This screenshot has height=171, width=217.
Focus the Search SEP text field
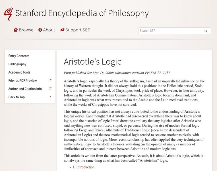[x=170, y=31]
